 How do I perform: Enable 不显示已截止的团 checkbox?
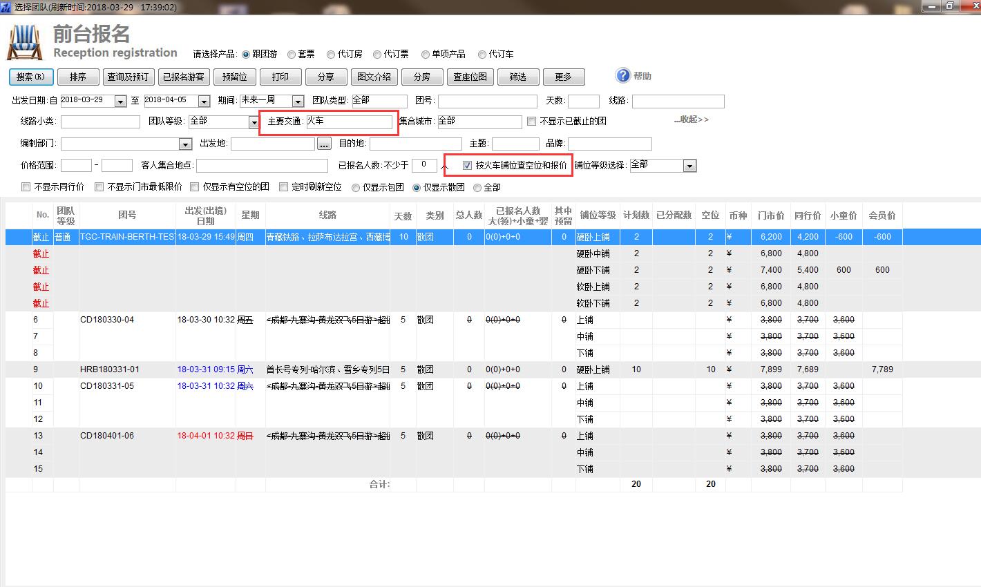(x=531, y=122)
